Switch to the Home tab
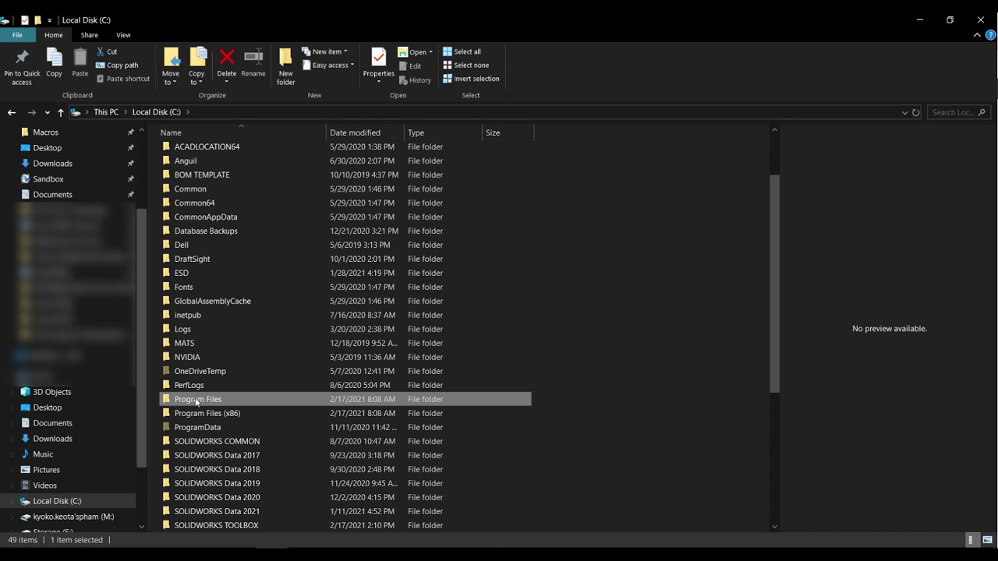998x561 pixels. coord(54,35)
